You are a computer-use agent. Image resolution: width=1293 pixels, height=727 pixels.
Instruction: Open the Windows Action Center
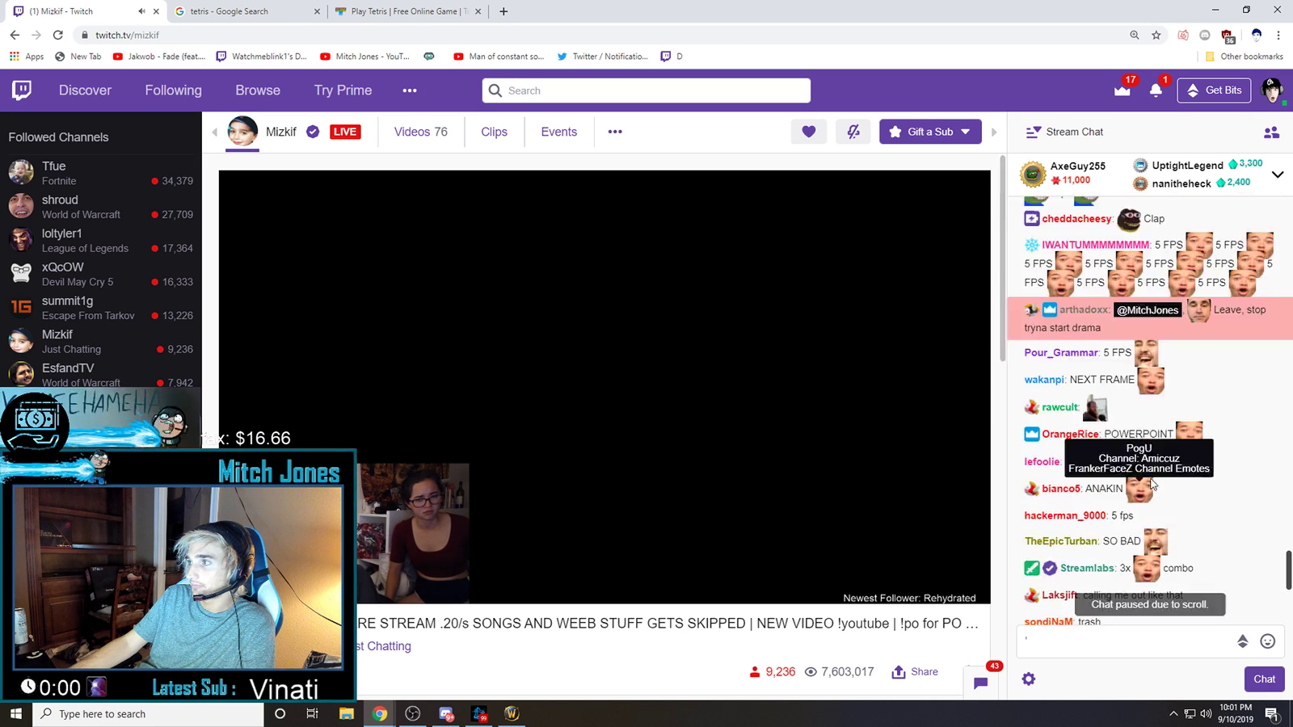tap(1272, 713)
